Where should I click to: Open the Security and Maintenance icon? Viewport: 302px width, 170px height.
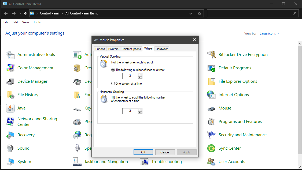tap(211, 135)
